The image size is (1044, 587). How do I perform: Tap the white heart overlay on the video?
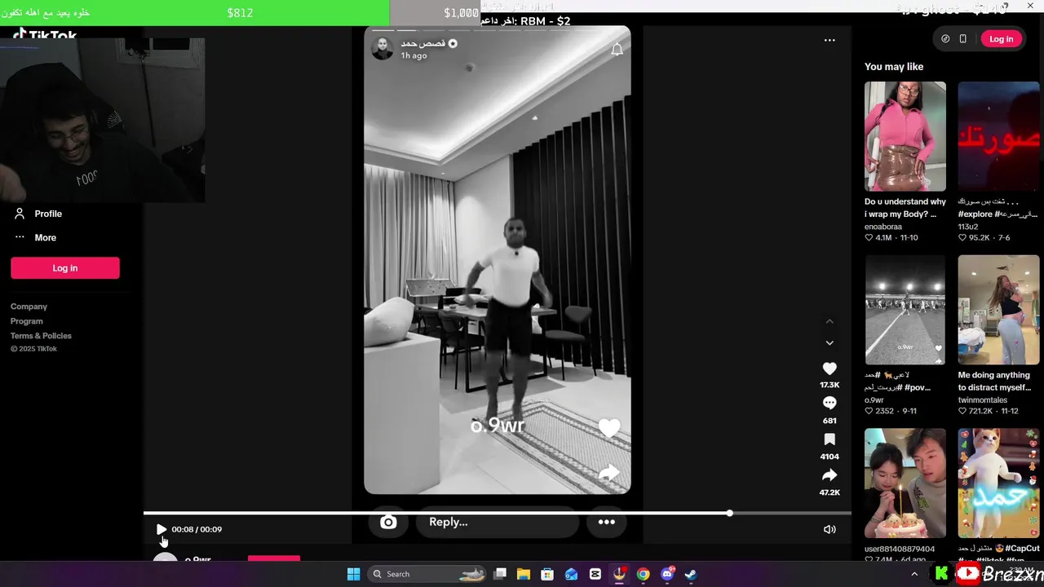(x=609, y=428)
